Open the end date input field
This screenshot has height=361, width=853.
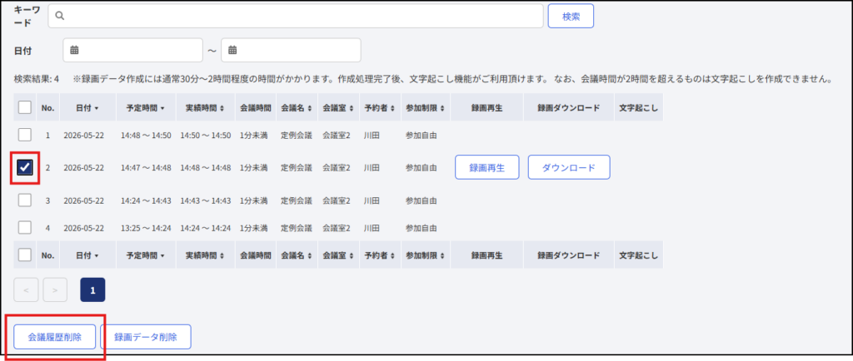click(291, 50)
